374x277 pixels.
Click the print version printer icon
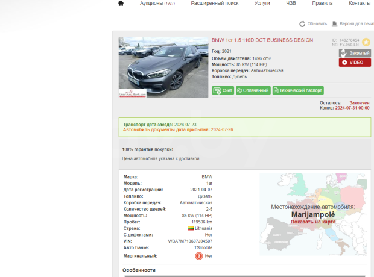click(334, 24)
